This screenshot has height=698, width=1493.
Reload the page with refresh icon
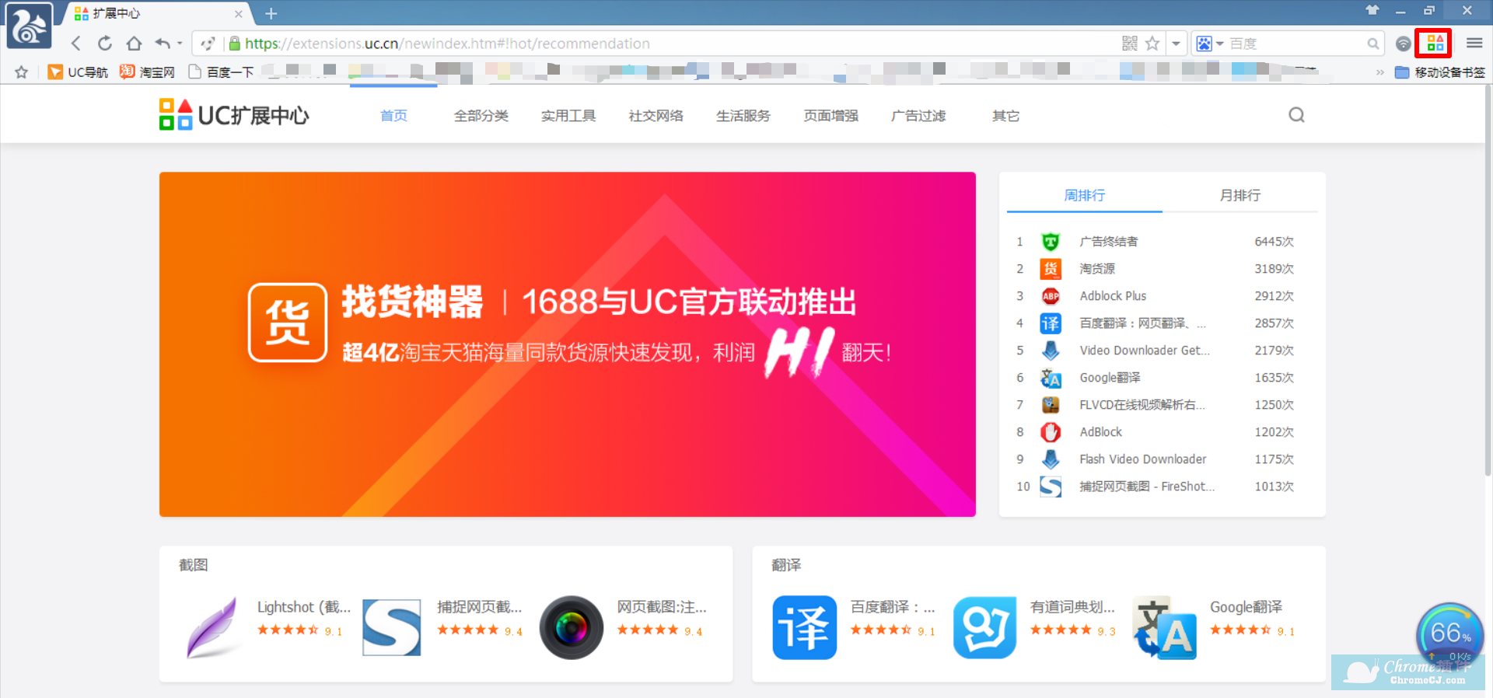point(105,44)
